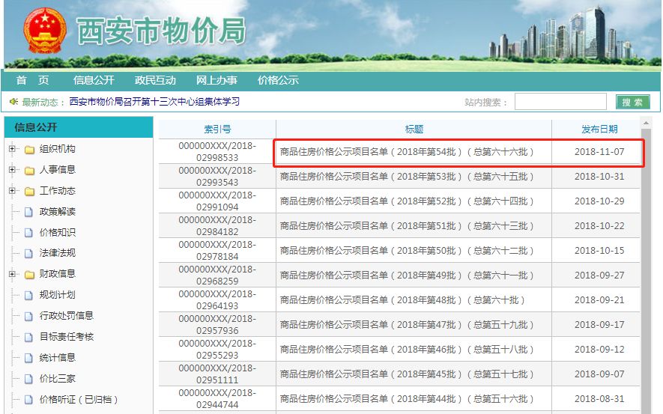Expand the 财政信息 tree node
Screen dimensions: 663x414
[12, 274]
